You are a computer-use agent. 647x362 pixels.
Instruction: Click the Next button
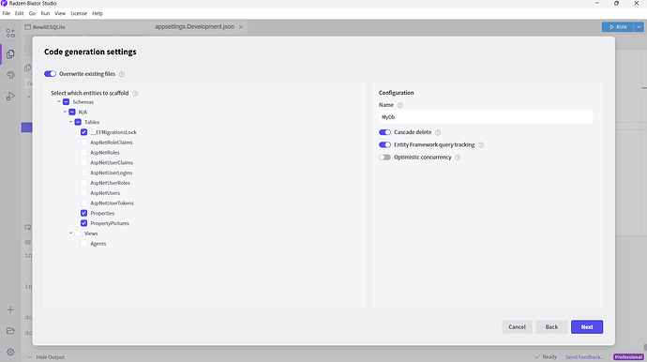(587, 327)
